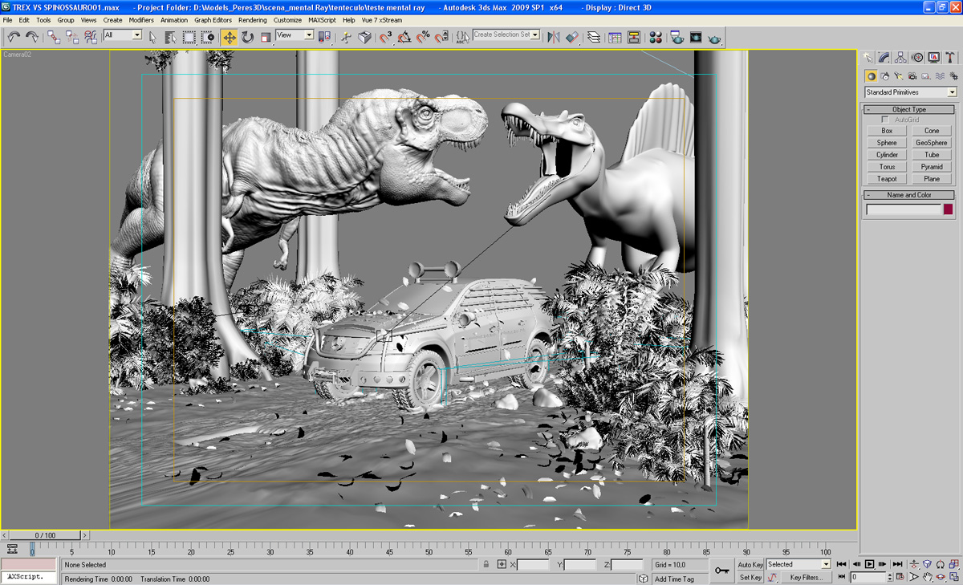Image resolution: width=963 pixels, height=585 pixels.
Task: Enable the AutoGrid checkbox
Action: (885, 120)
